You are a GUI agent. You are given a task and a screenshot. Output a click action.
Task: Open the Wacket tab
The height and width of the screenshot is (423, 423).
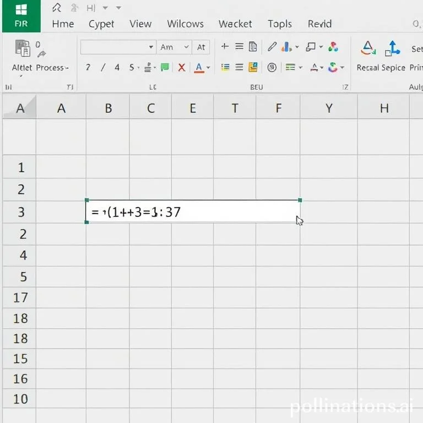pyautogui.click(x=235, y=24)
